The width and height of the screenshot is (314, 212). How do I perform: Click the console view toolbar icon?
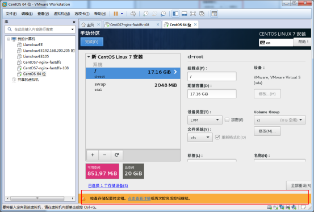214,14
